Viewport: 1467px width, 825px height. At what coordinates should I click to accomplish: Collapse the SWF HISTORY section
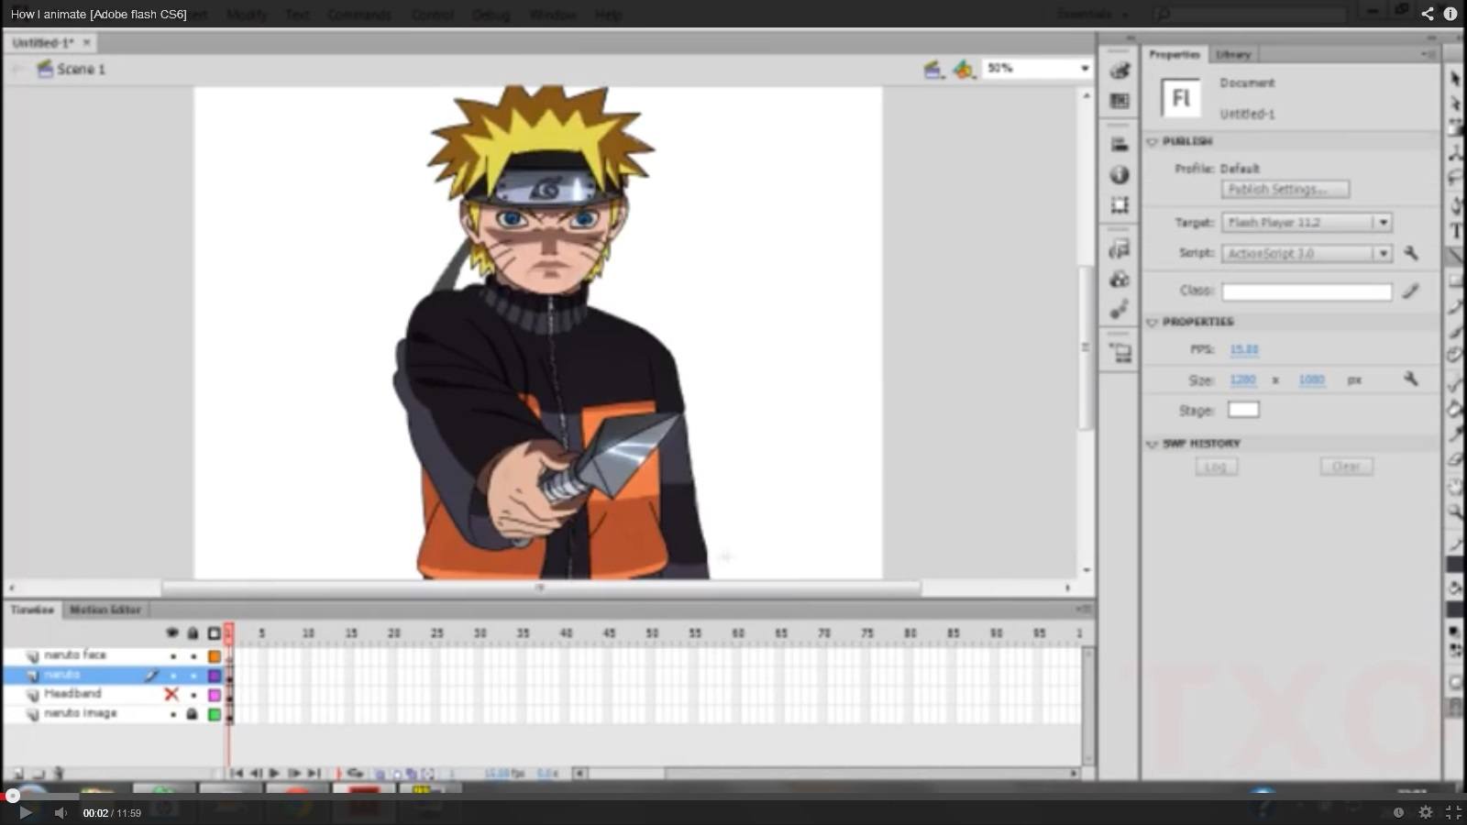(x=1153, y=445)
